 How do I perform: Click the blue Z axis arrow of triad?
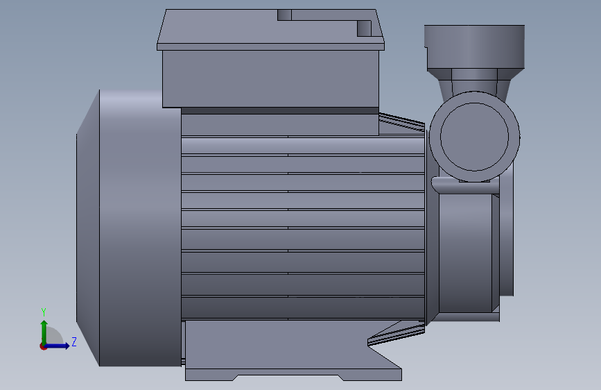coord(58,346)
